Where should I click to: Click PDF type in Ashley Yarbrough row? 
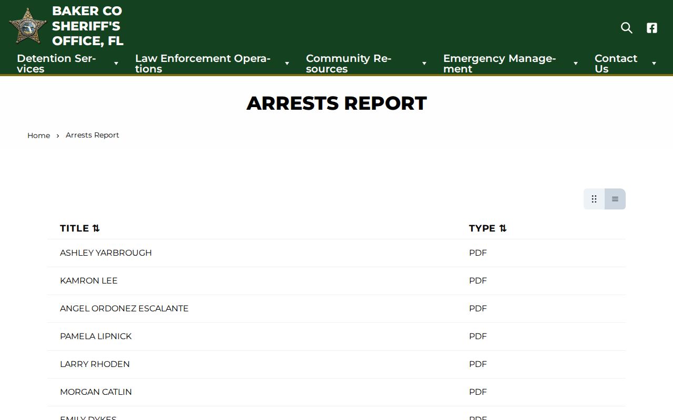478,253
